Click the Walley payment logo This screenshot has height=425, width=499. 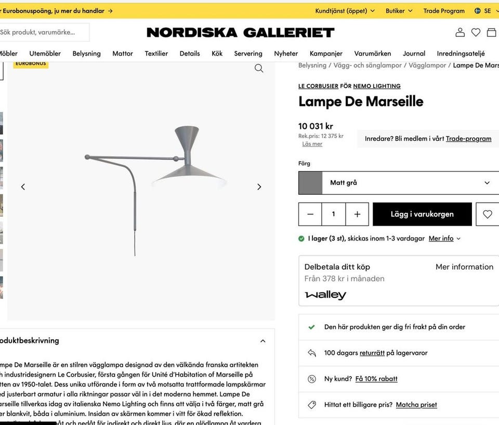tap(326, 295)
